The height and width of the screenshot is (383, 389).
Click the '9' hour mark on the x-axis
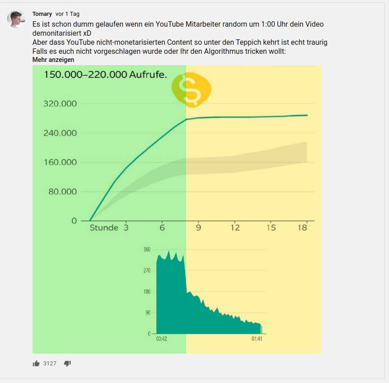[x=198, y=228]
